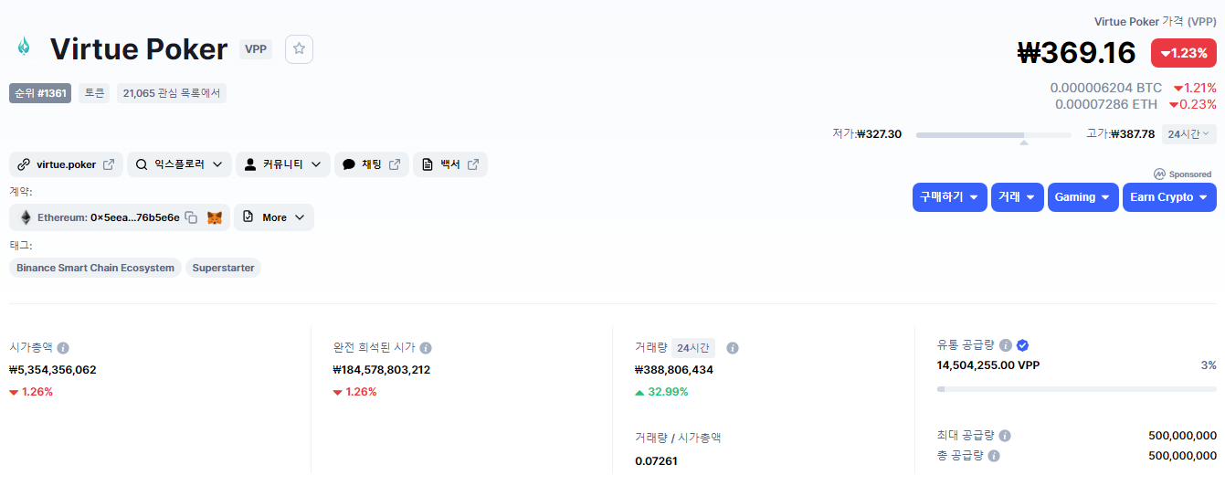Expand the 익스플로러 dropdown
Viewport: 1225px width, 486px height.
click(179, 164)
